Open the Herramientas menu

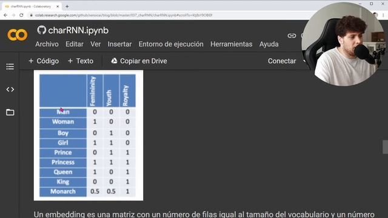[232, 44]
